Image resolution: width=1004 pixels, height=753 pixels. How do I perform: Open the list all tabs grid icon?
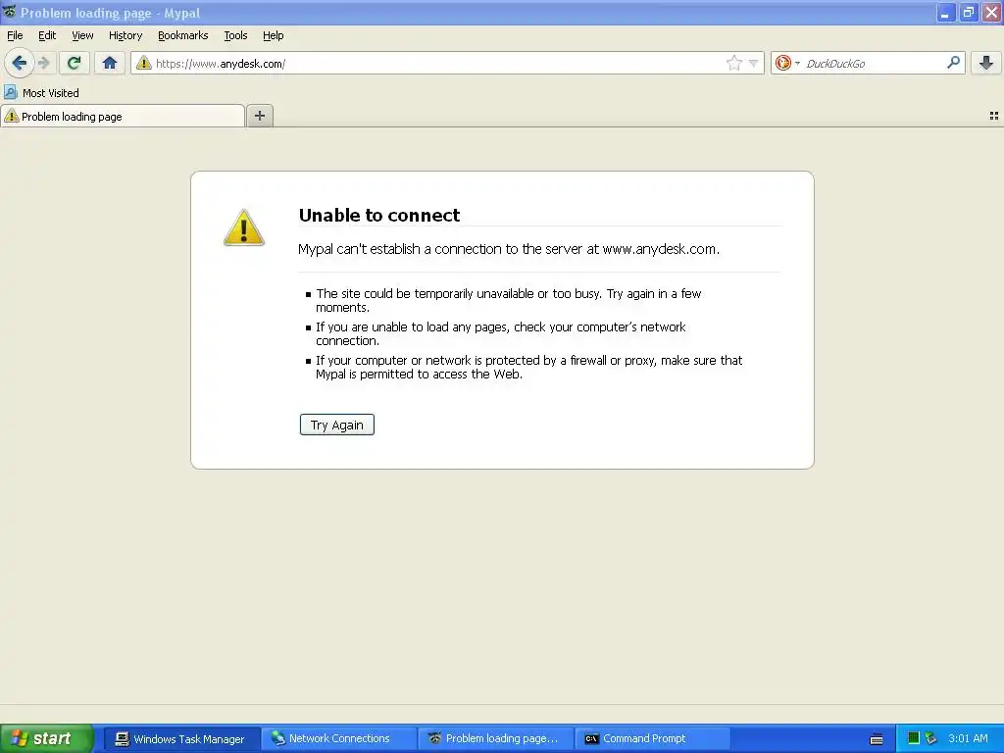[x=994, y=116]
